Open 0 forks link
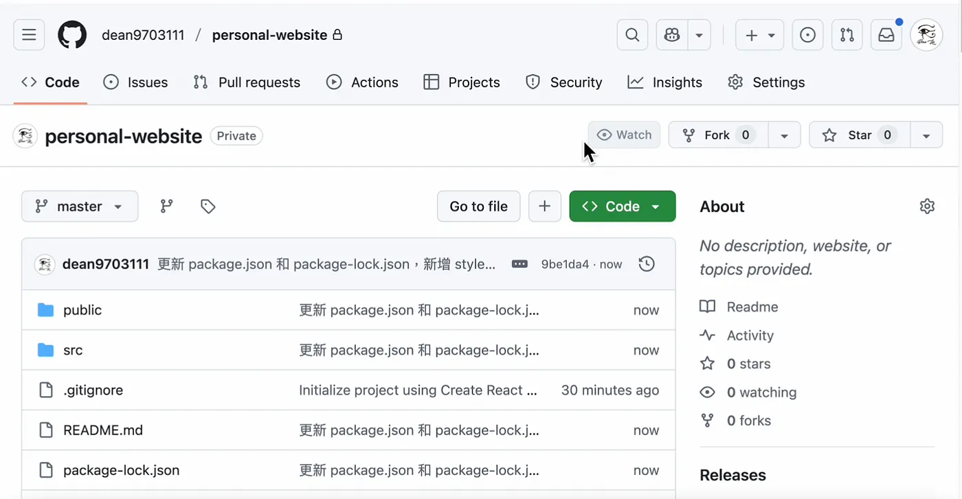 tap(735, 421)
